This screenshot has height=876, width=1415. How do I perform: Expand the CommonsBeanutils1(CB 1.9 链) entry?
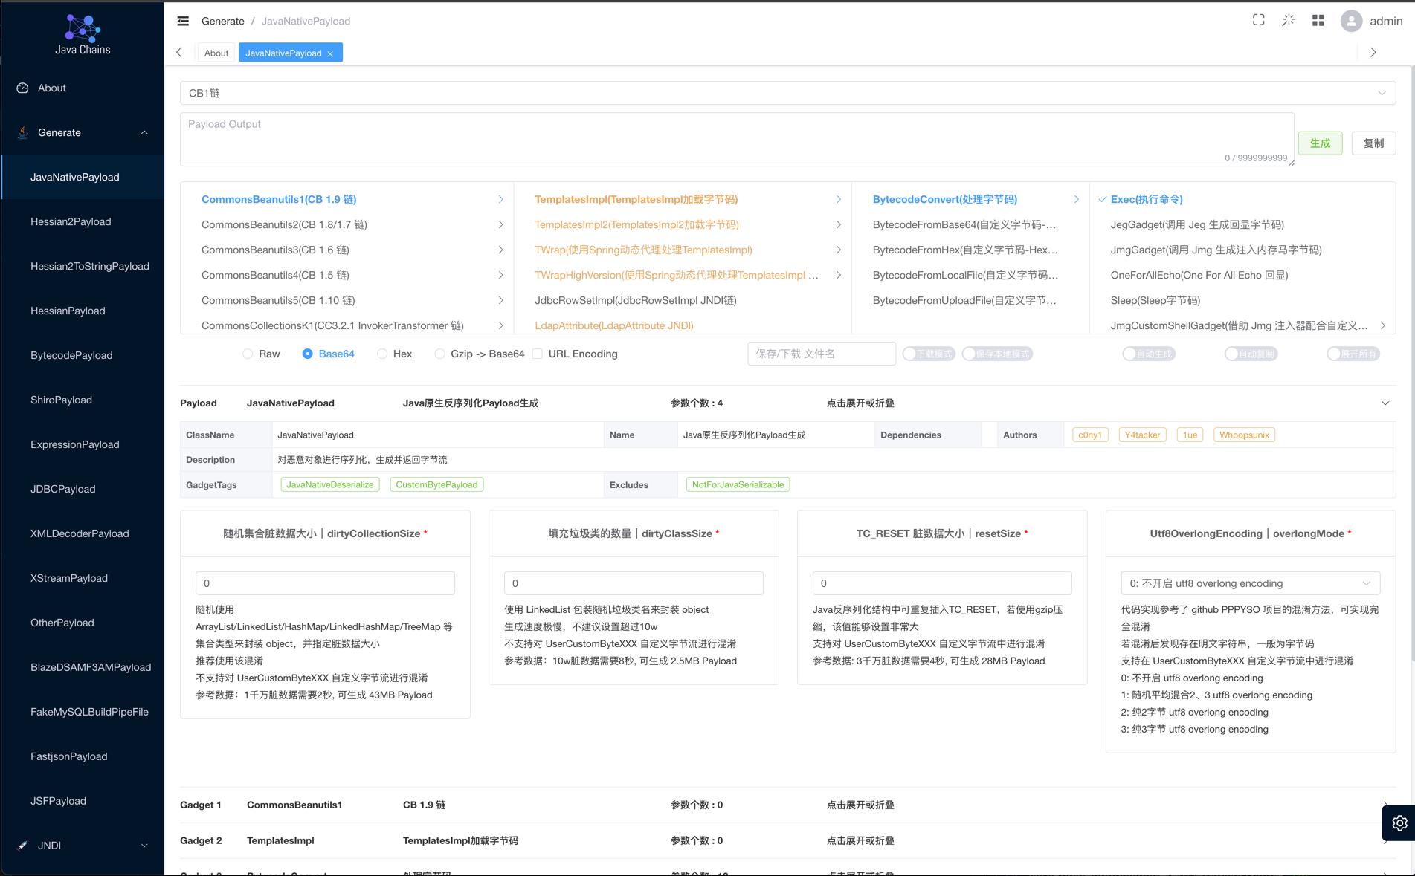click(x=501, y=199)
